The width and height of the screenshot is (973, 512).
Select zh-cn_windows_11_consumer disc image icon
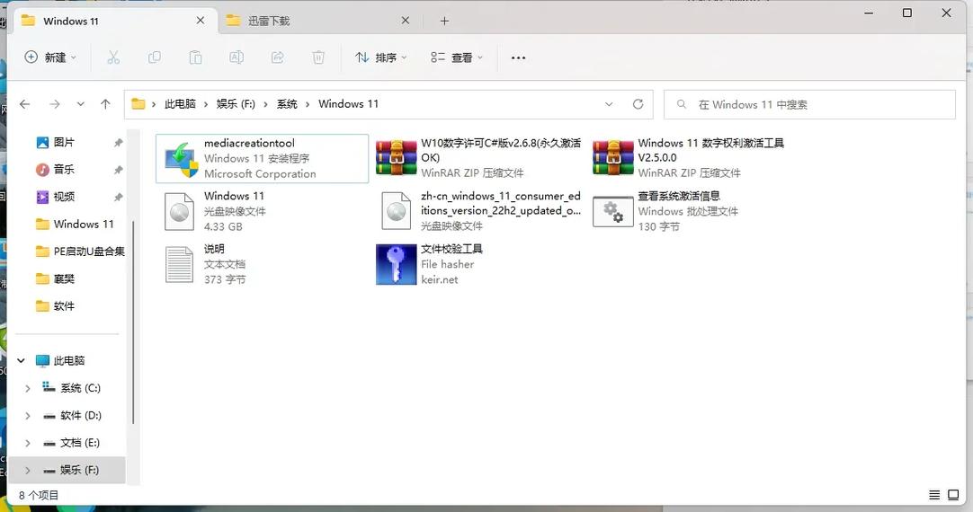point(396,211)
